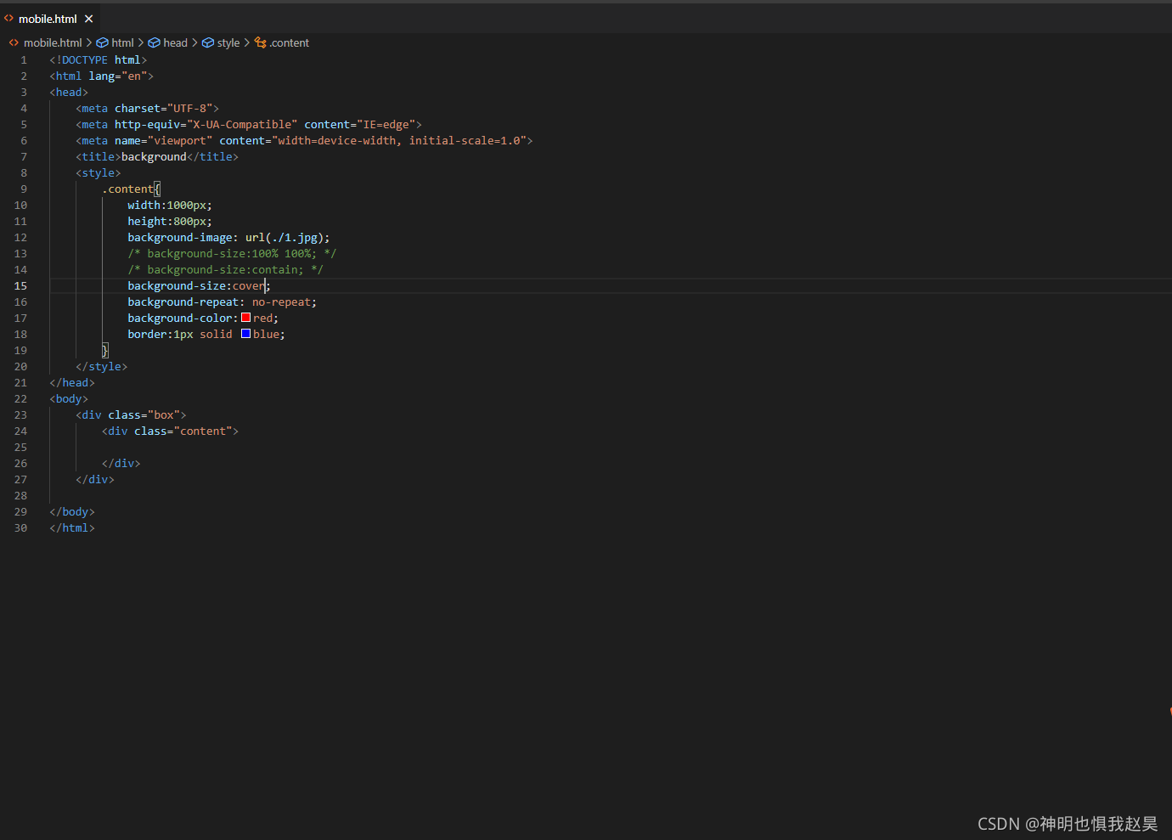Click the HTML file icon on tab
Image resolution: width=1172 pixels, height=840 pixels.
[x=9, y=19]
